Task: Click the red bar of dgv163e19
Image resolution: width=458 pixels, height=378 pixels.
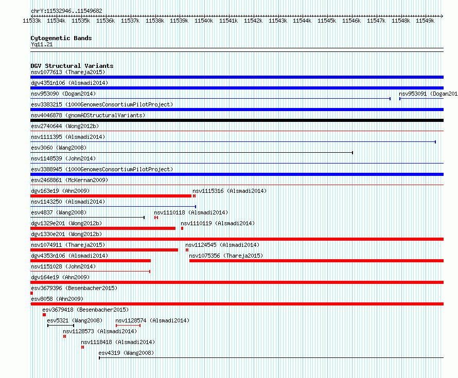Action: point(111,196)
